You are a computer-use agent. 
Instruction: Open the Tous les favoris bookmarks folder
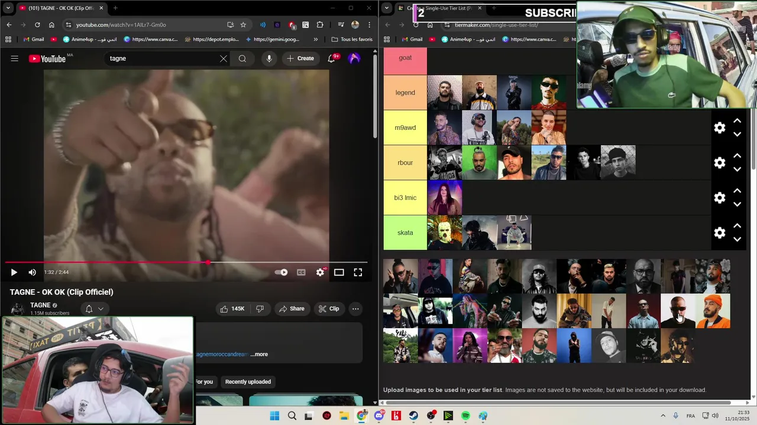coord(352,40)
